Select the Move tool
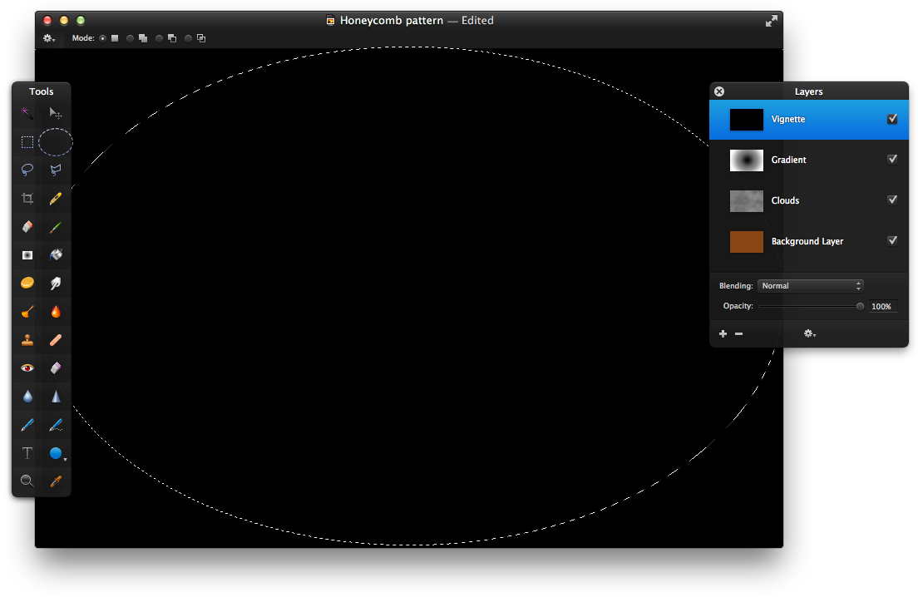Viewport: 918px width, 597px height. 55,113
